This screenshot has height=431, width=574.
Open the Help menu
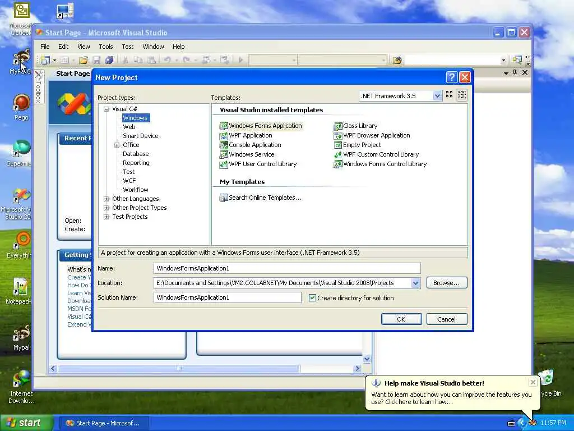(x=179, y=47)
